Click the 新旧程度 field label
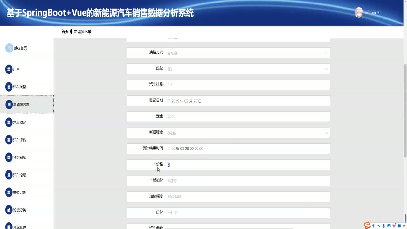This screenshot has height=229, width=407. (156, 132)
